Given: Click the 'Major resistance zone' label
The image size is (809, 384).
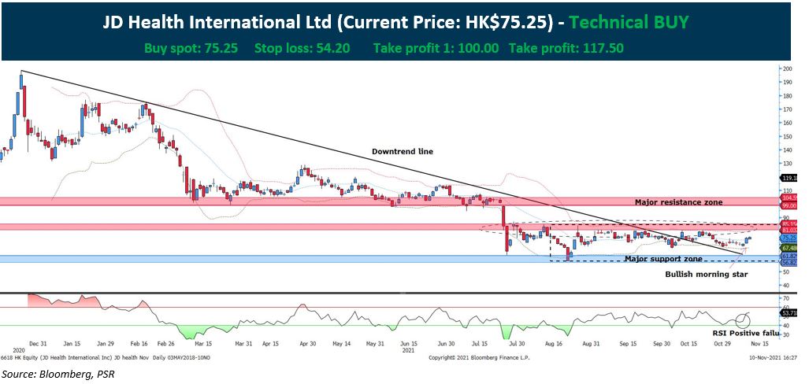Looking at the screenshot, I should click(679, 202).
